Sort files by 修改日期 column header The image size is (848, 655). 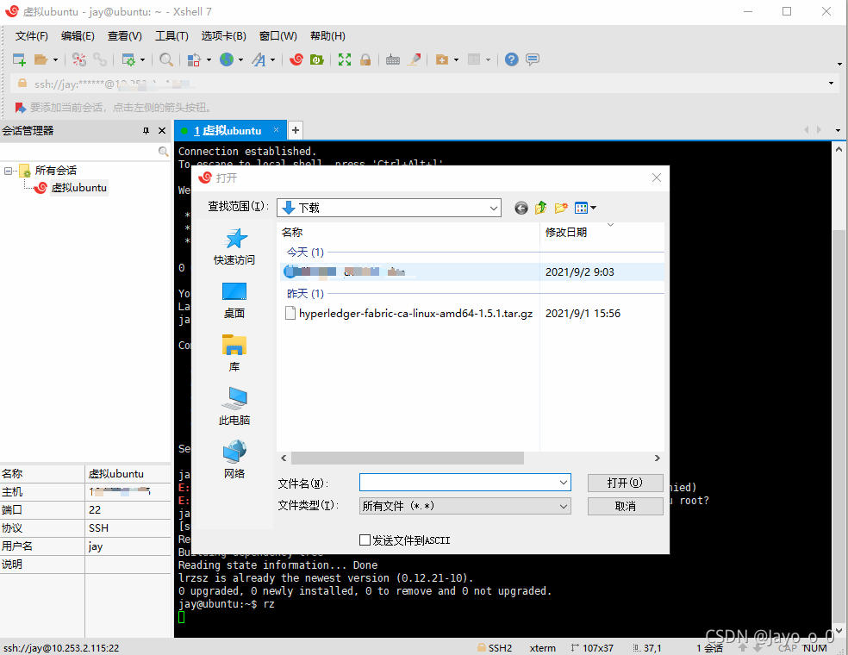click(x=565, y=233)
